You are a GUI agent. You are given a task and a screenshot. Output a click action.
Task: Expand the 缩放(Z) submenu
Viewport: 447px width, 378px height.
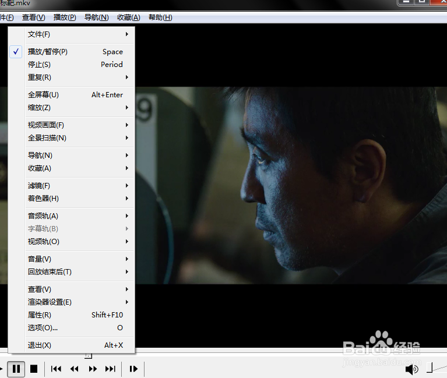(71, 108)
